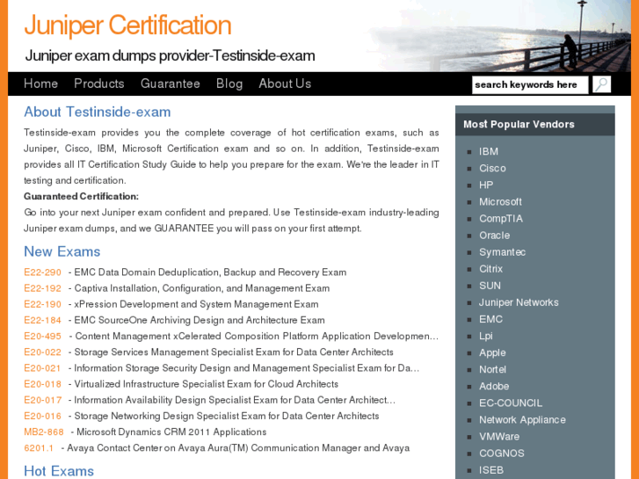The height and width of the screenshot is (479, 639).
Task: Select HP vendor link
Action: (x=486, y=185)
